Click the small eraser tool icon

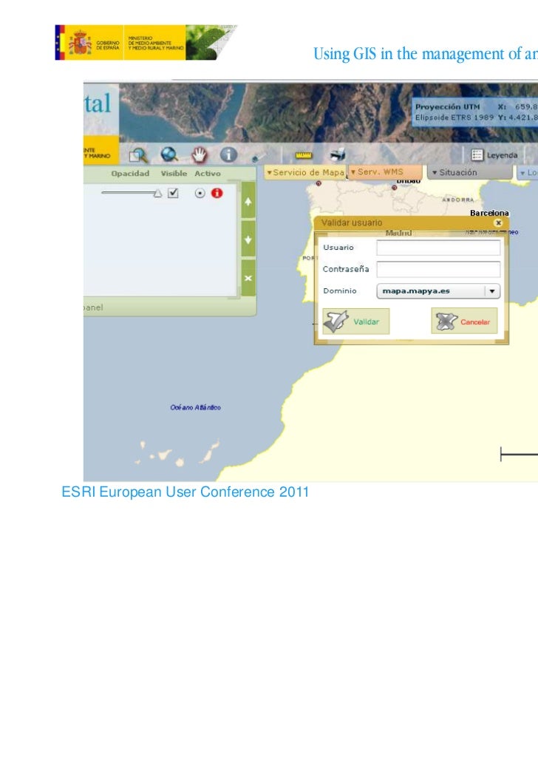259,157
